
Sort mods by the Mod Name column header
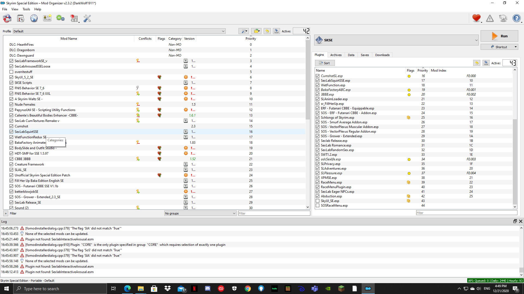(x=69, y=39)
